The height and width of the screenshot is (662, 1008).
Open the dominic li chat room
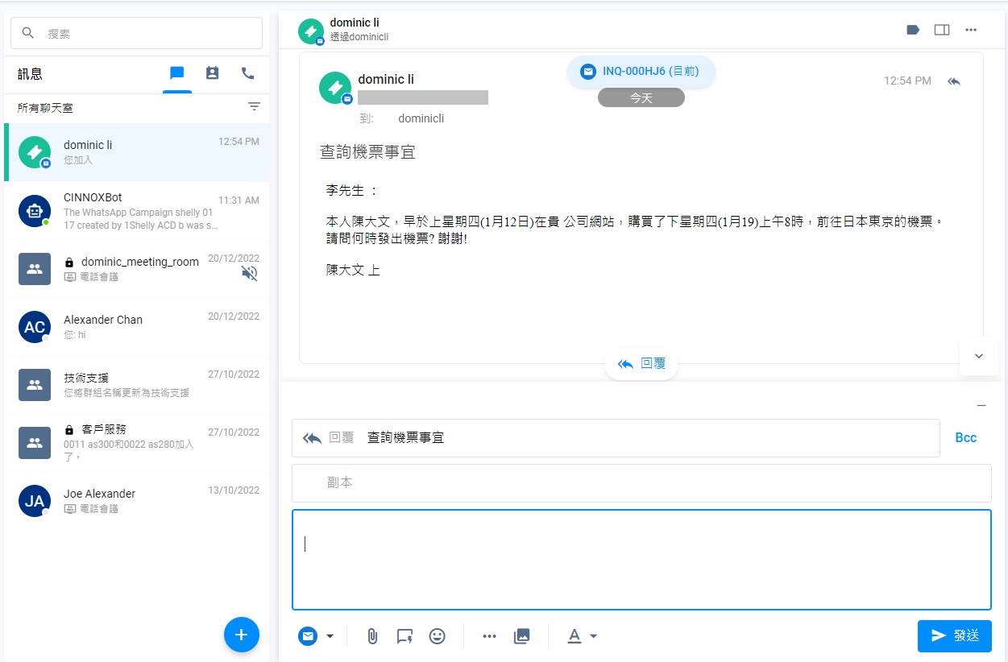(136, 152)
